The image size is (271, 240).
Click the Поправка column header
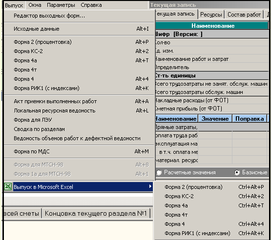pyautogui.click(x=250, y=119)
